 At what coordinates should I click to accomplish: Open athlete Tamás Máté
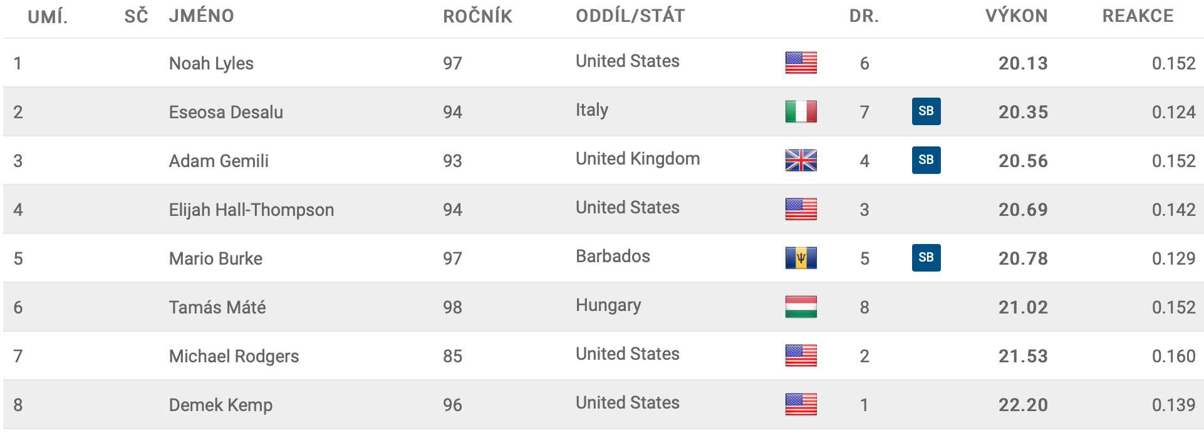tap(217, 307)
